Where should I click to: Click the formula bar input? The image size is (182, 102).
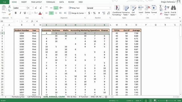click(x=107, y=21)
